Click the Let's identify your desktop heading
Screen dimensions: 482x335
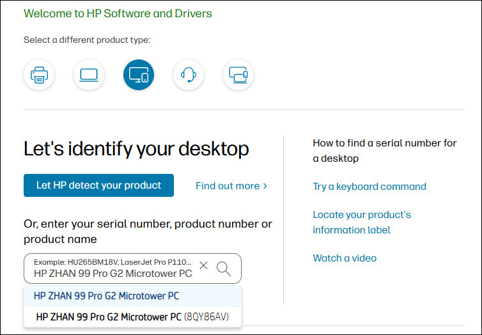point(136,149)
